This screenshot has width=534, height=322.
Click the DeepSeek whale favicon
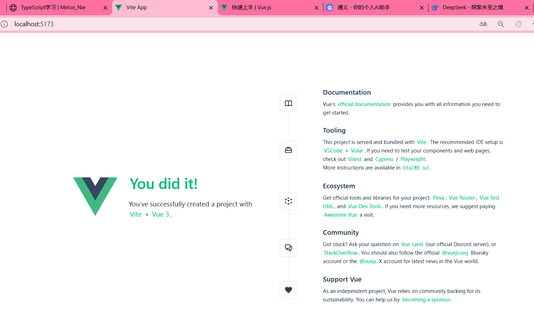click(435, 7)
